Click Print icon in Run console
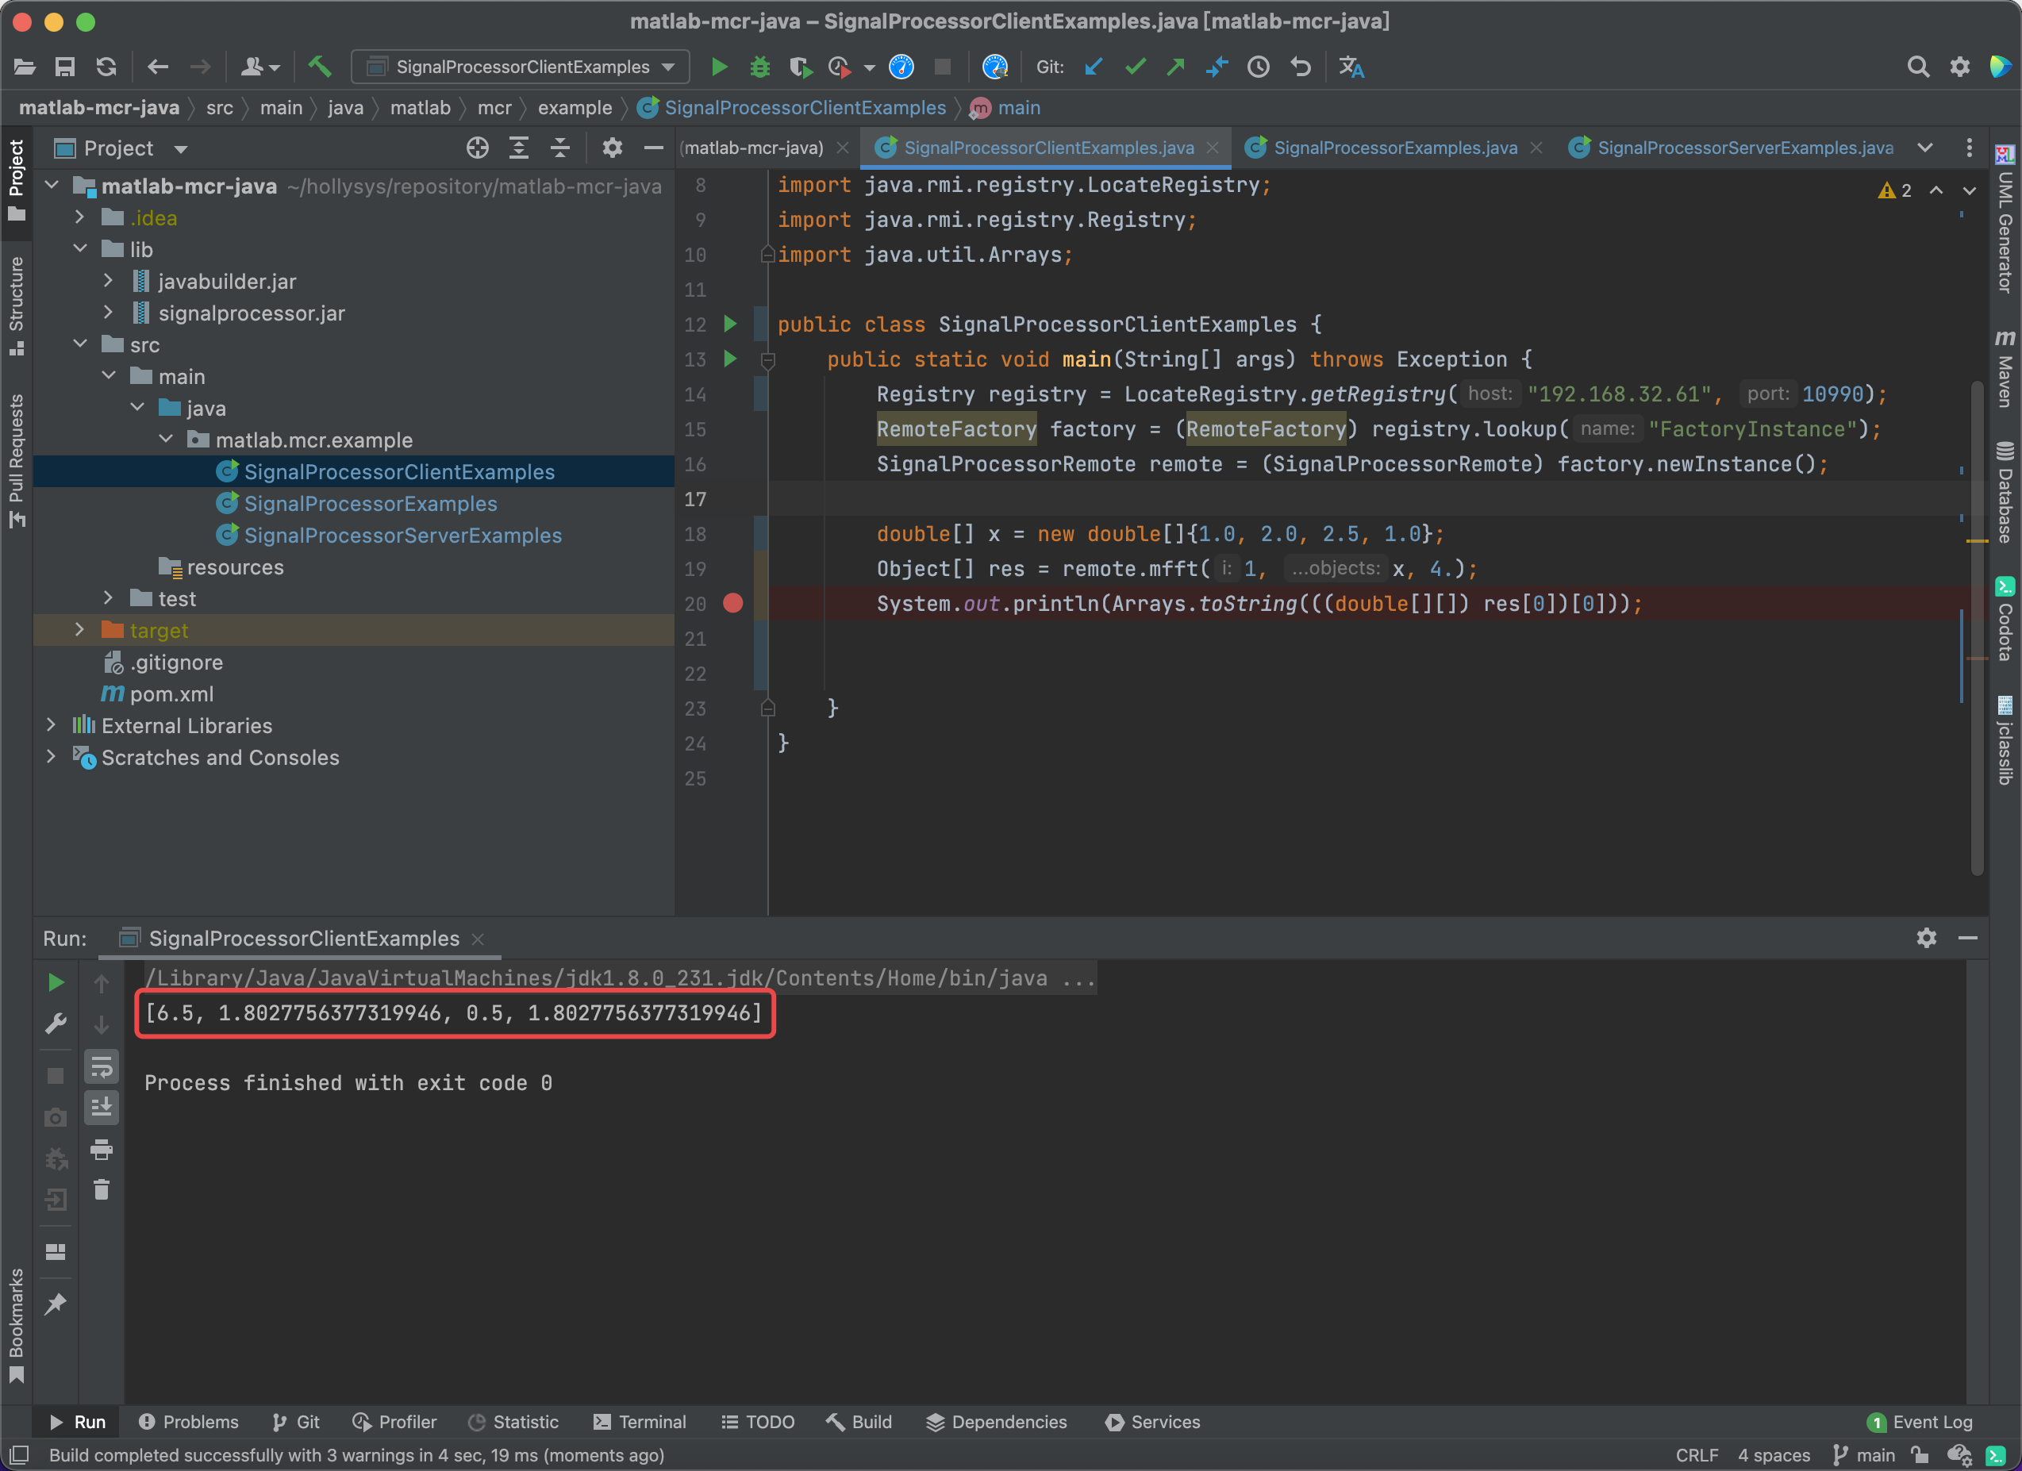The height and width of the screenshot is (1471, 2022). (102, 1150)
